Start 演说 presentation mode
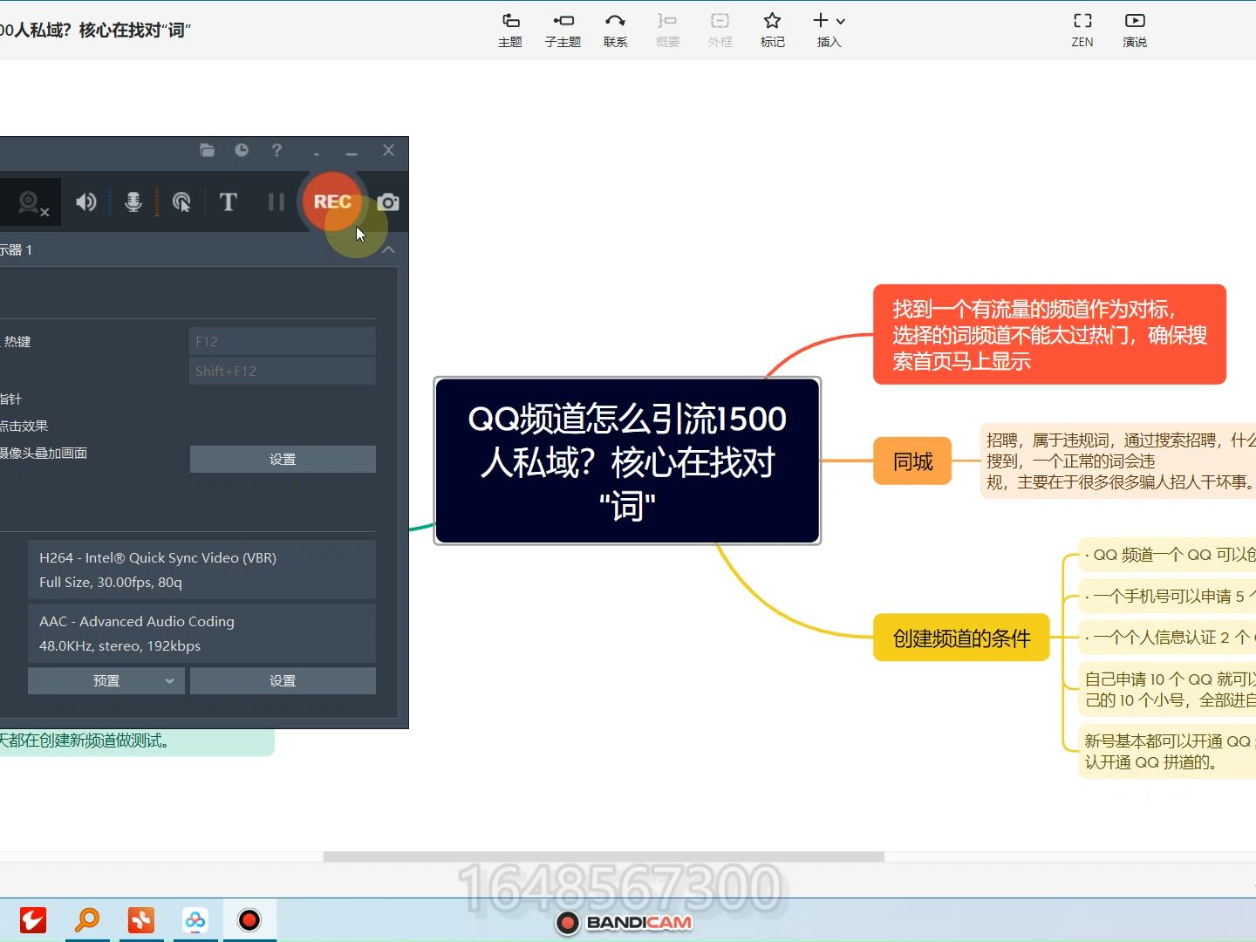Viewport: 1256px width, 942px height. (x=1135, y=30)
